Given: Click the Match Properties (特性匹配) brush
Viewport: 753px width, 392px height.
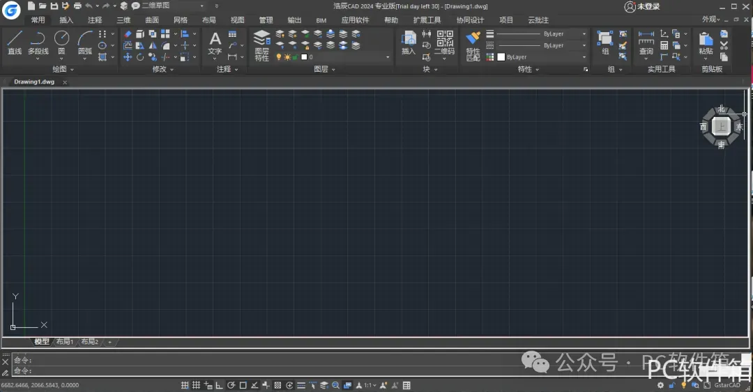Looking at the screenshot, I should tap(473, 45).
